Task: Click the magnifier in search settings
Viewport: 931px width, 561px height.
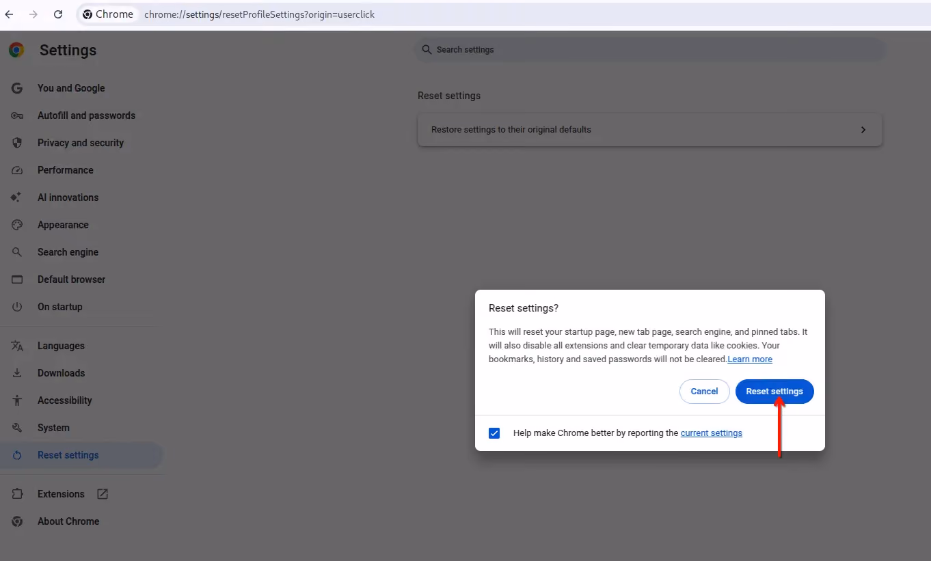Action: [427, 50]
